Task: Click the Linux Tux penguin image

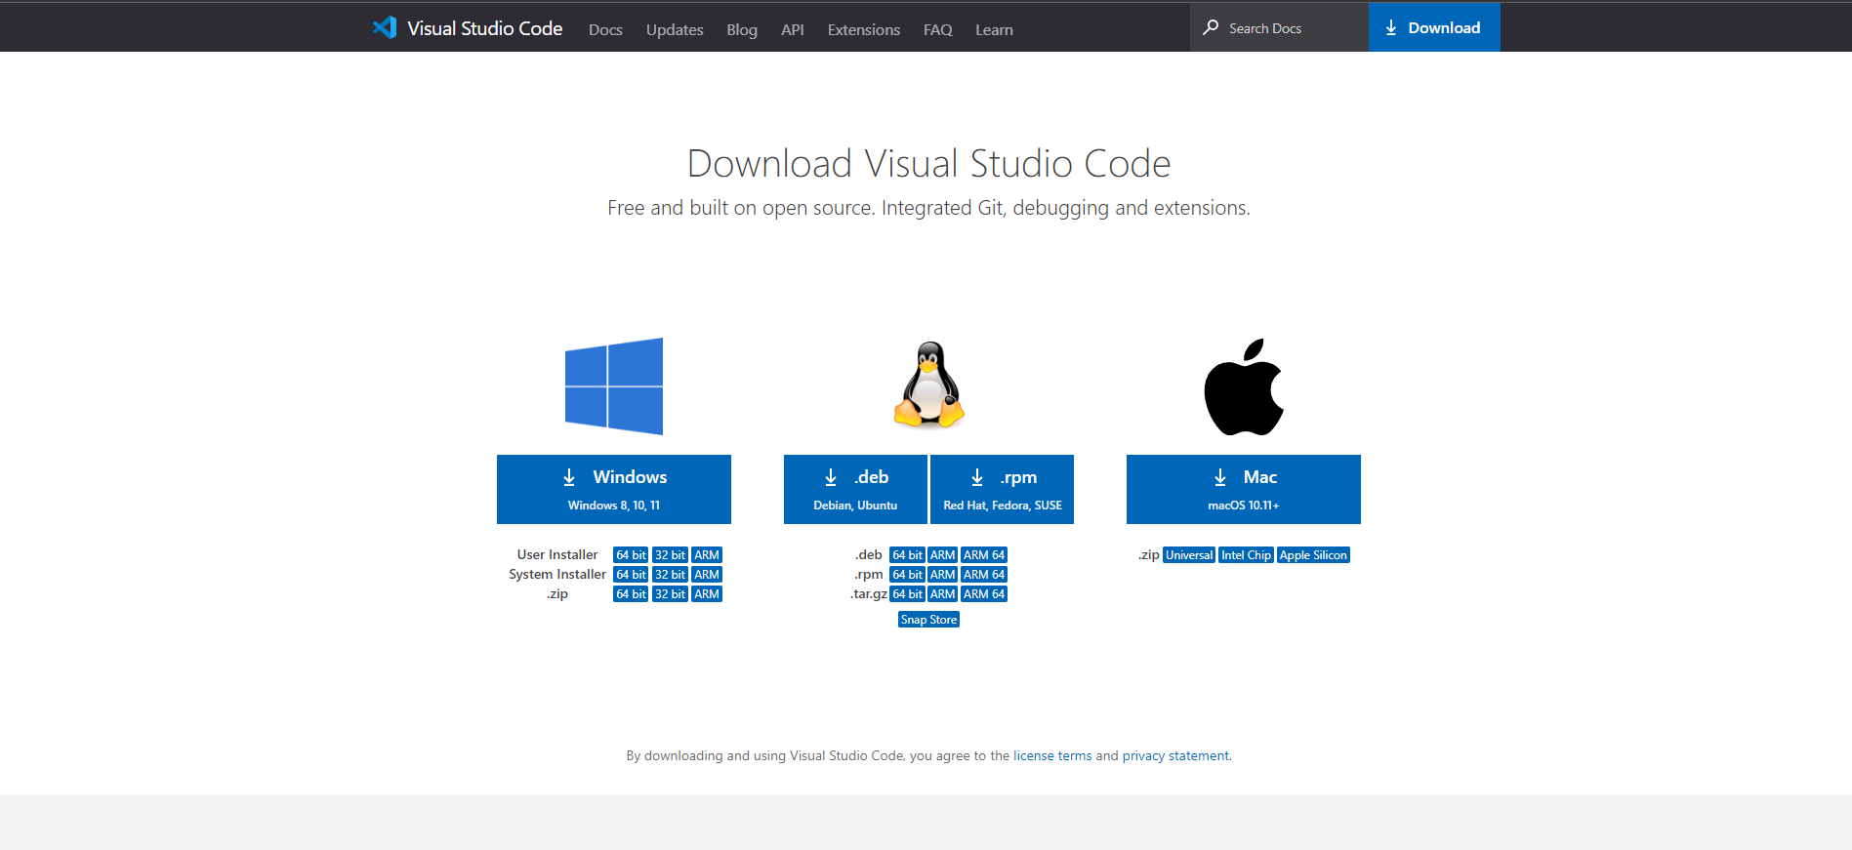Action: tap(929, 385)
